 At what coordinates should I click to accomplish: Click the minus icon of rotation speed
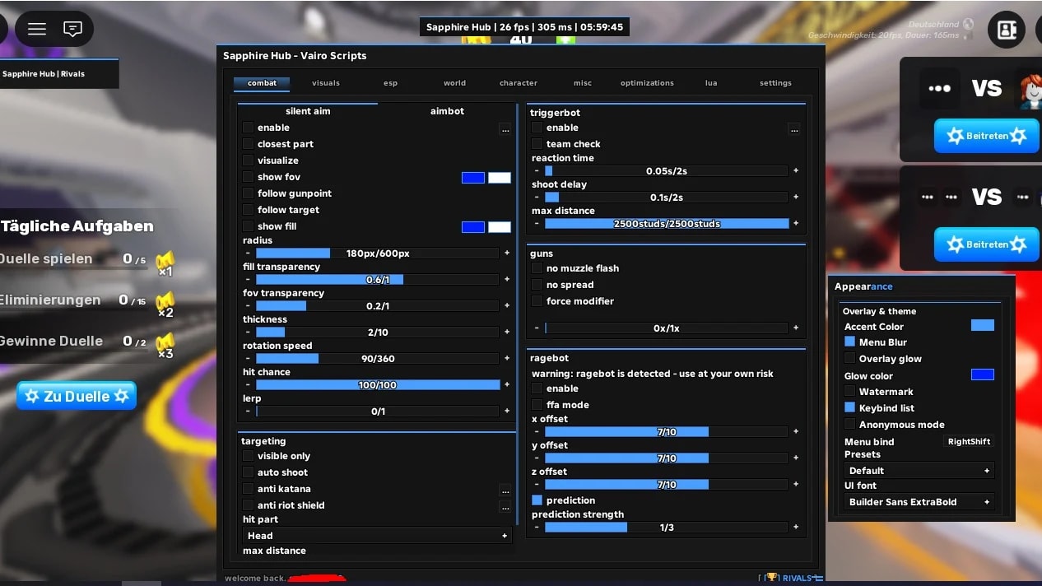248,359
